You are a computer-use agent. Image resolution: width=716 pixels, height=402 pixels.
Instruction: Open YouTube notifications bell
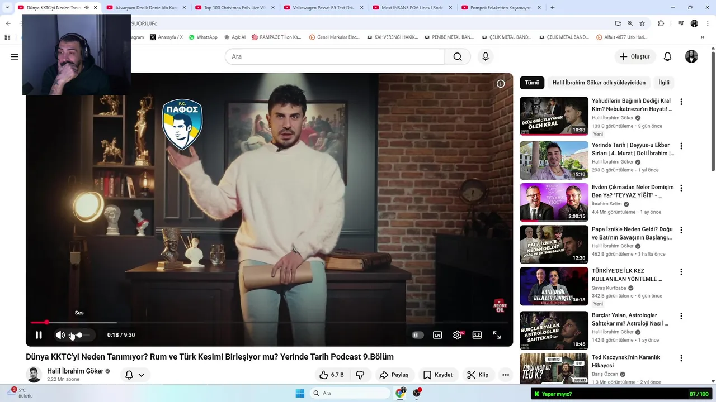[x=667, y=56]
